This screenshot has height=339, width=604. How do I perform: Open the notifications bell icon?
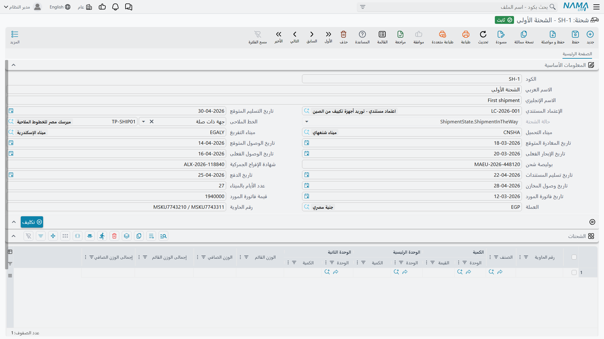click(115, 7)
